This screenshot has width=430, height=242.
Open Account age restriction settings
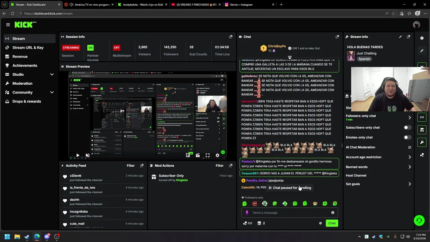378,157
